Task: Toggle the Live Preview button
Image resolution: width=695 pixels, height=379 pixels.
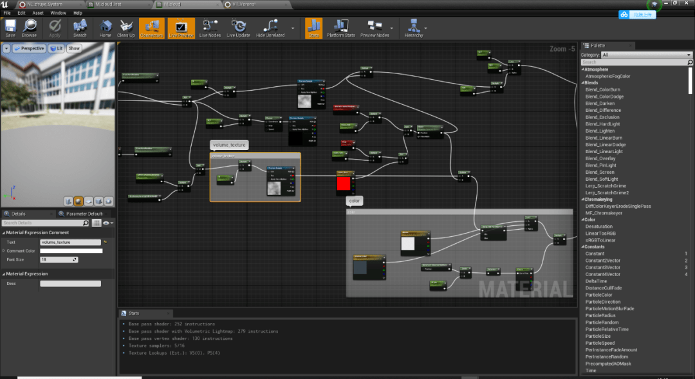Action: 181,28
